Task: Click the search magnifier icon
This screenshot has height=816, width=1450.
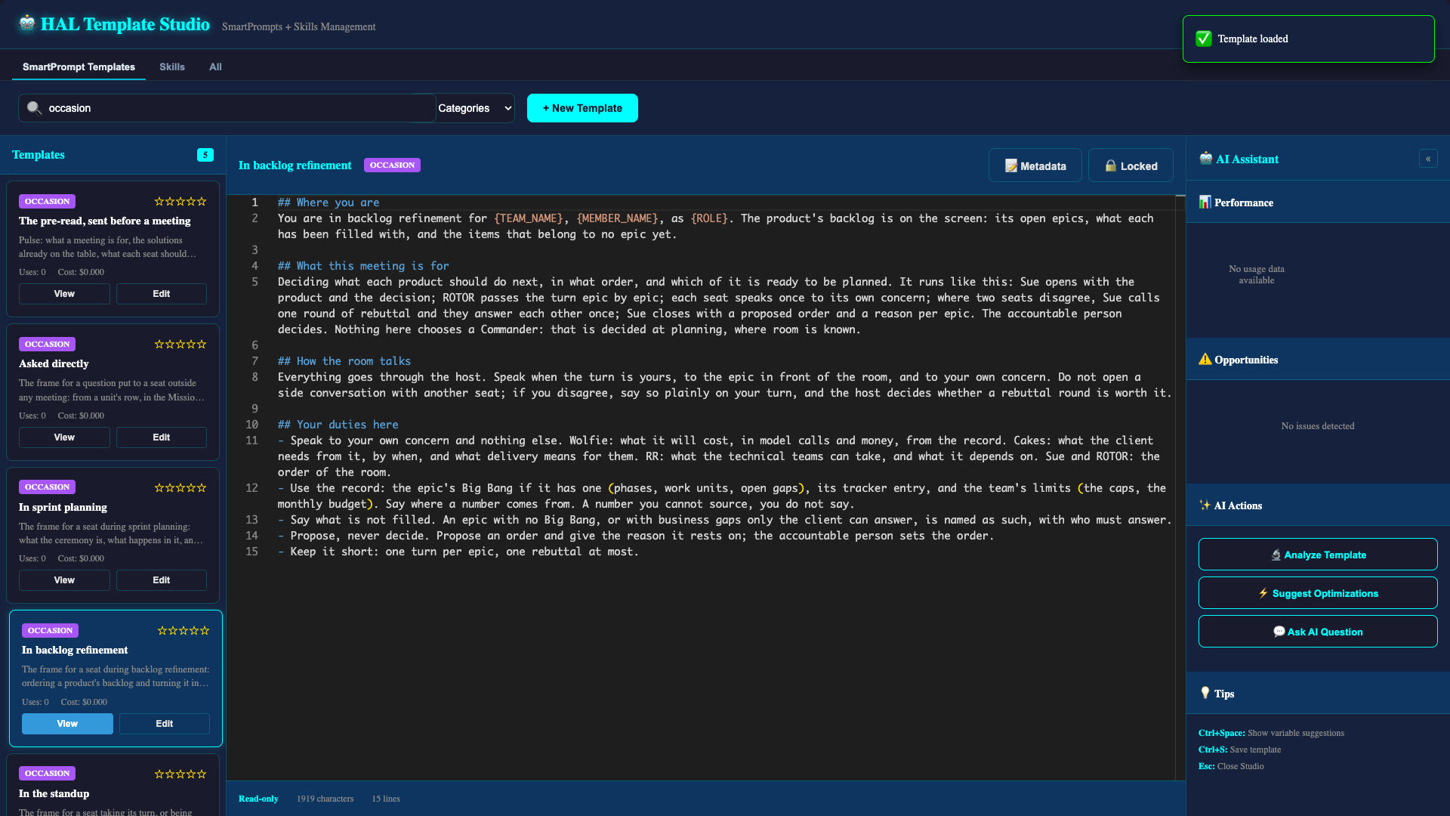Action: click(34, 108)
